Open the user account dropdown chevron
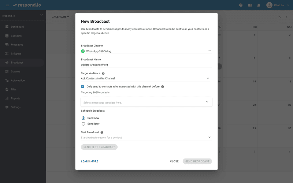The height and width of the screenshot is (183, 293). (x=288, y=5)
